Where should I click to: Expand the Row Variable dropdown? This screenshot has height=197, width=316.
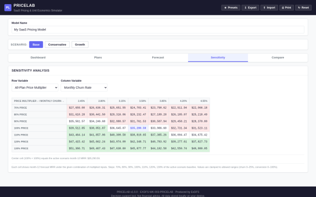35,88
